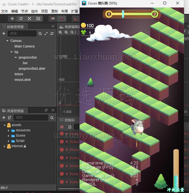Click the totoro character in simulator
The height and width of the screenshot is (193, 189).
pyautogui.click(x=138, y=127)
